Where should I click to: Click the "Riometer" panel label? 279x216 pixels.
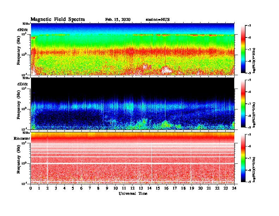[x=22, y=138]
